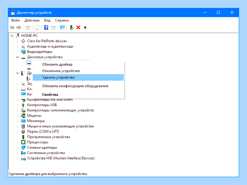Open the Действие menu
This screenshot has width=247, height=185.
[32, 20]
